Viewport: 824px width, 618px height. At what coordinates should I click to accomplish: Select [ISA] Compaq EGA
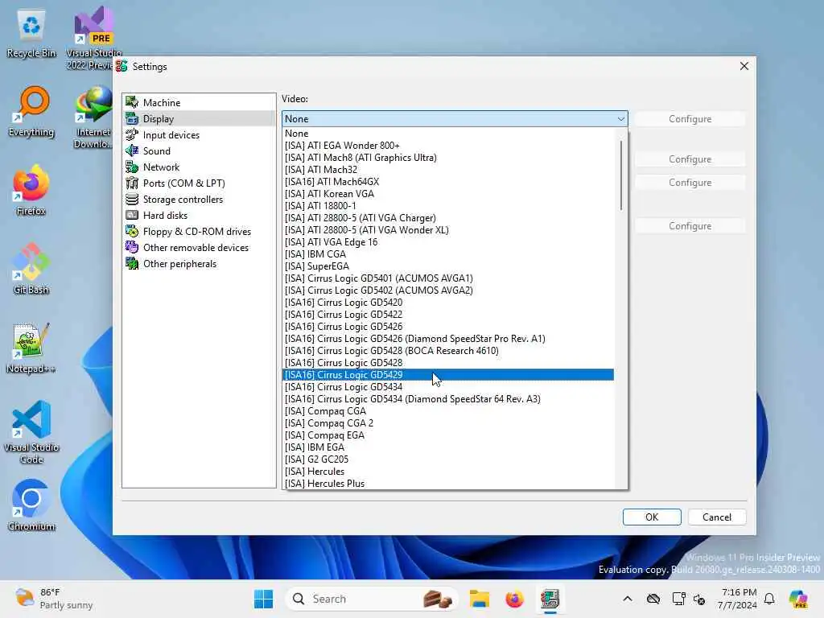click(x=448, y=435)
